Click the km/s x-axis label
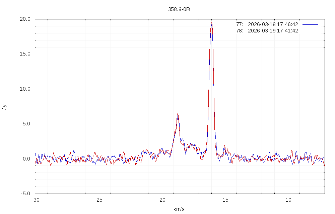 coord(179,209)
